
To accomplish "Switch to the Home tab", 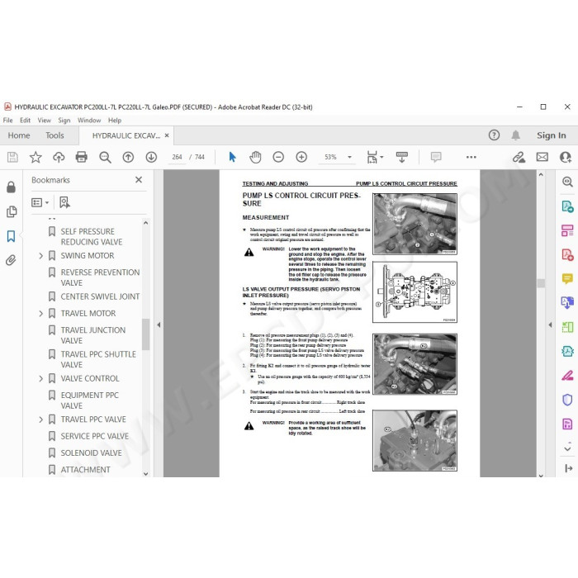I will [x=19, y=135].
